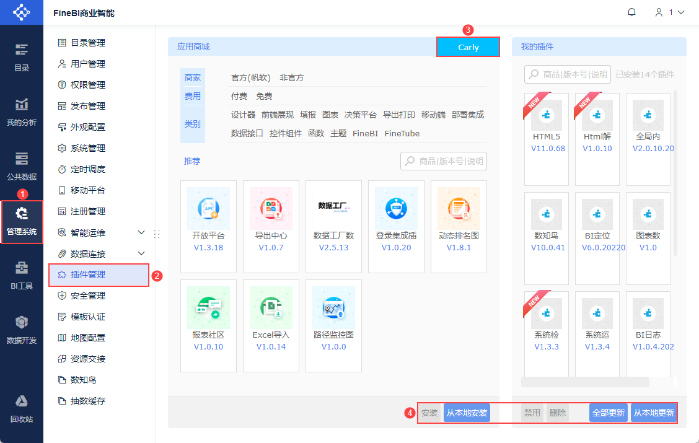Select installed 全局内 plugin

click(x=648, y=139)
